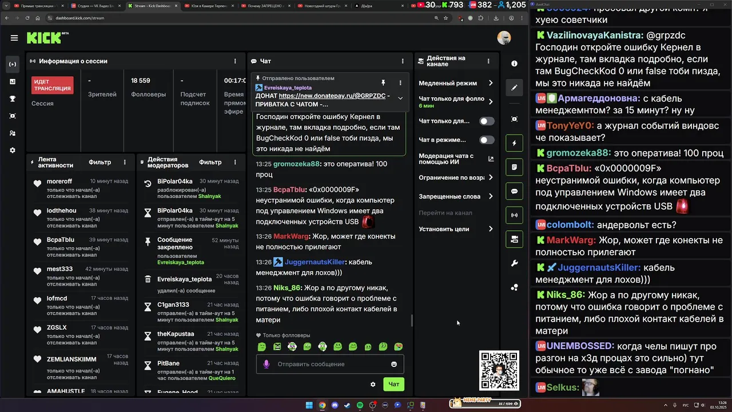Click the first green emote in quick row

tap(262, 346)
